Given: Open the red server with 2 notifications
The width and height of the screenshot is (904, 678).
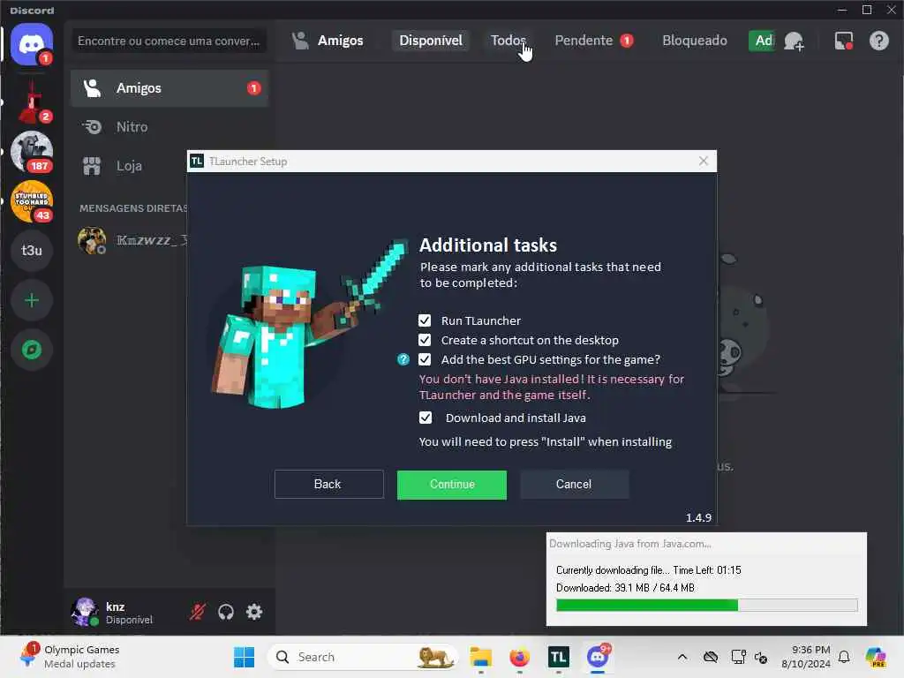Looking at the screenshot, I should point(32,103).
